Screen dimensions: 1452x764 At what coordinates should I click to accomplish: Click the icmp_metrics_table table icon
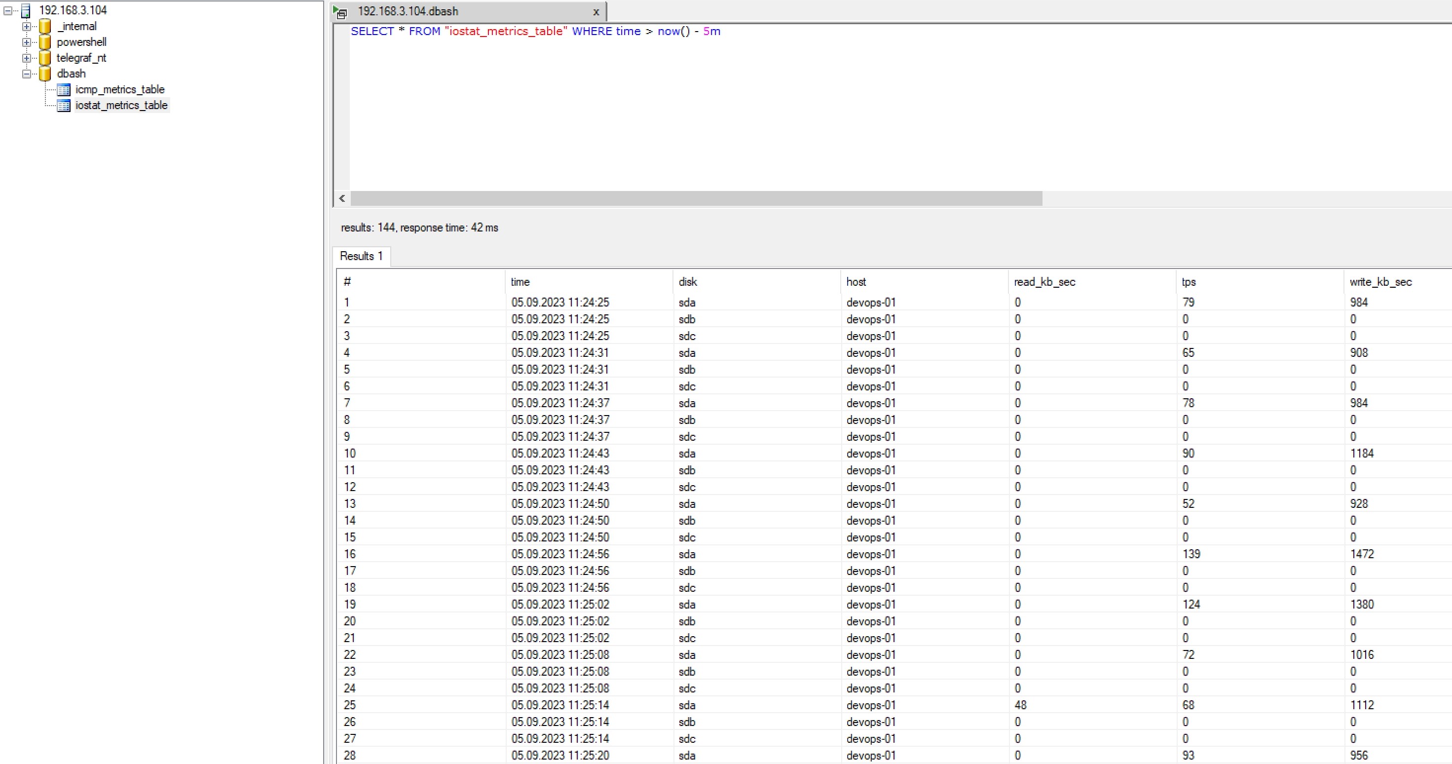pos(64,90)
